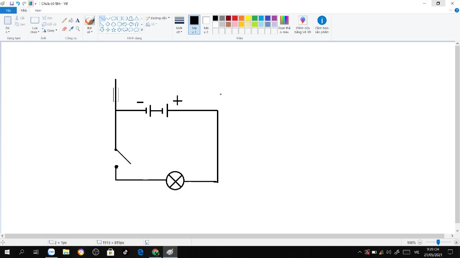Pick the red color swatch
The width and height of the screenshot is (460, 258).
coord(234,18)
